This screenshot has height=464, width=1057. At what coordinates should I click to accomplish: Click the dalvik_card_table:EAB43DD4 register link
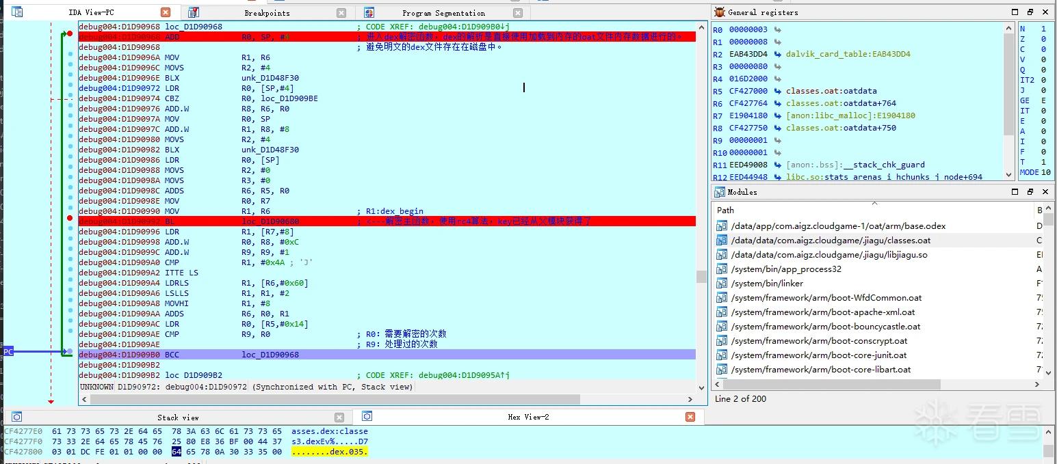(x=848, y=54)
